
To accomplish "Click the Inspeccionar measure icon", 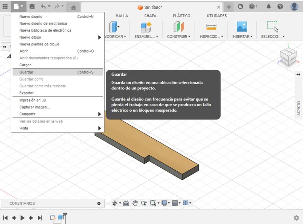I will point(211,27).
